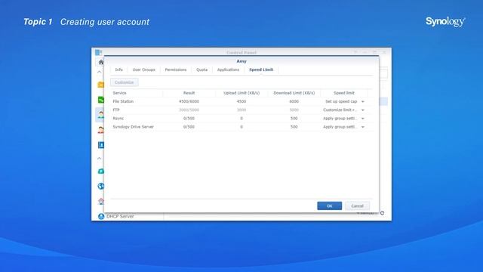Click the Control Panel home icon
Image resolution: width=483 pixels, height=272 pixels.
pos(100,62)
